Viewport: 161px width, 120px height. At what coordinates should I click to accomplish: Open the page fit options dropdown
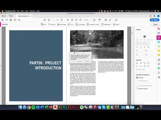95,20
